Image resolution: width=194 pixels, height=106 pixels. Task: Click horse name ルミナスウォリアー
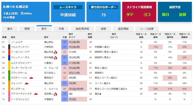[x=21, y=63]
